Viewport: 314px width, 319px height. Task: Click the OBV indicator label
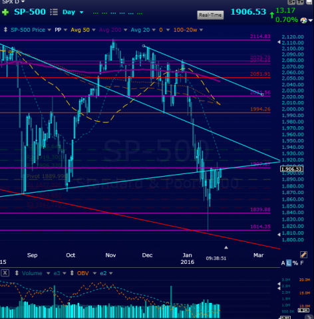point(82,273)
